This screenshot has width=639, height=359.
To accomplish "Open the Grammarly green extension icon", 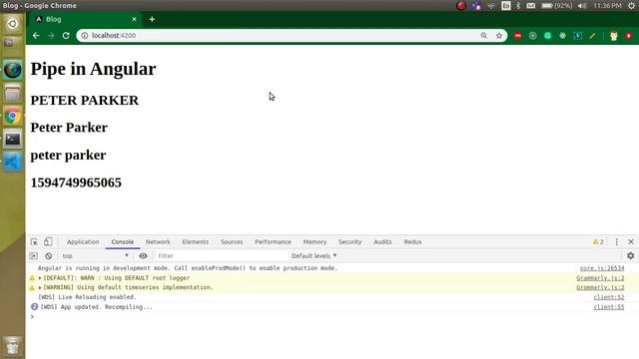I will click(548, 36).
